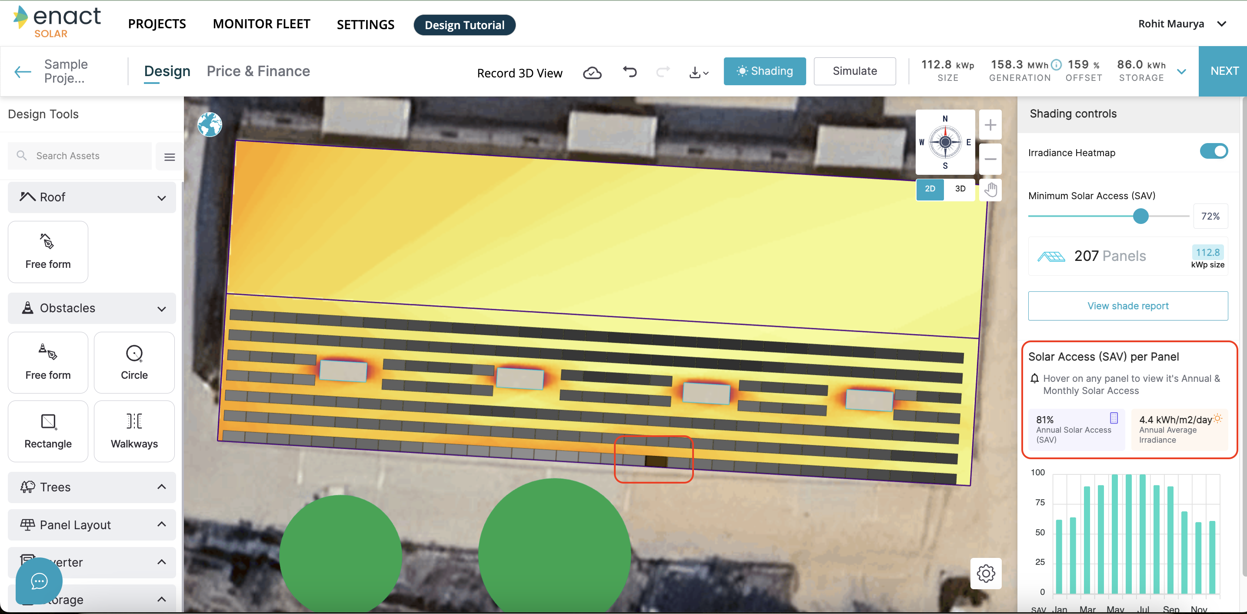This screenshot has height=614, width=1247.
Task: Switch to Price & Finance tab
Action: click(258, 71)
